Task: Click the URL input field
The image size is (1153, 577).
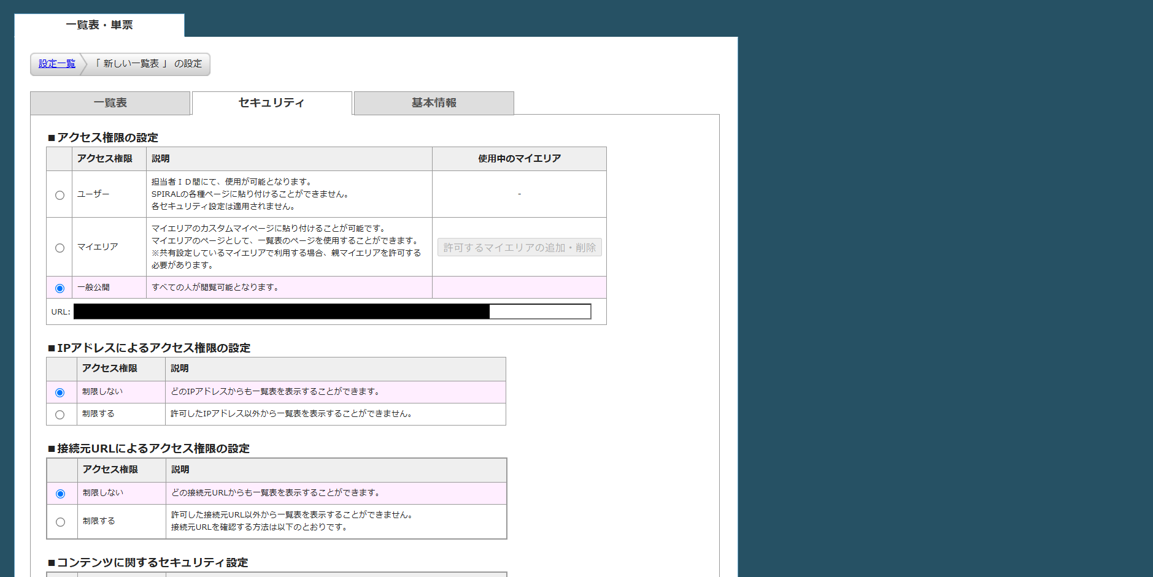Action: [332, 311]
